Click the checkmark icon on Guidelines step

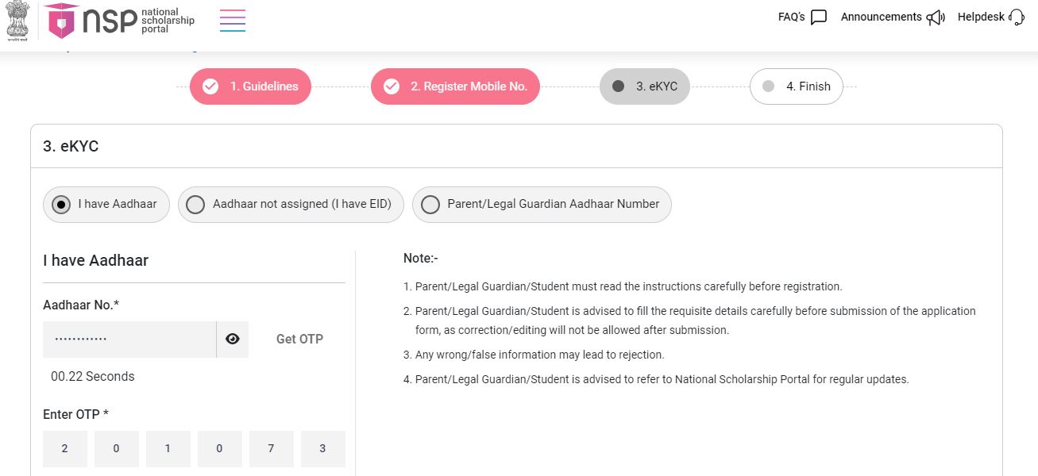pyautogui.click(x=210, y=86)
